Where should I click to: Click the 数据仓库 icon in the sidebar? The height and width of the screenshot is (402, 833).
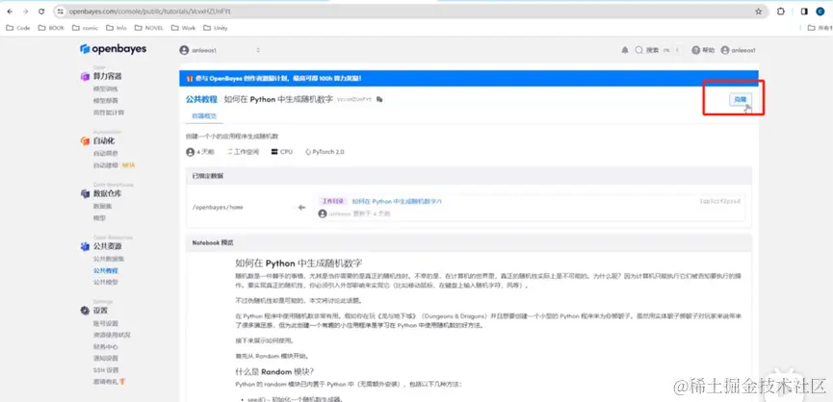click(x=85, y=193)
